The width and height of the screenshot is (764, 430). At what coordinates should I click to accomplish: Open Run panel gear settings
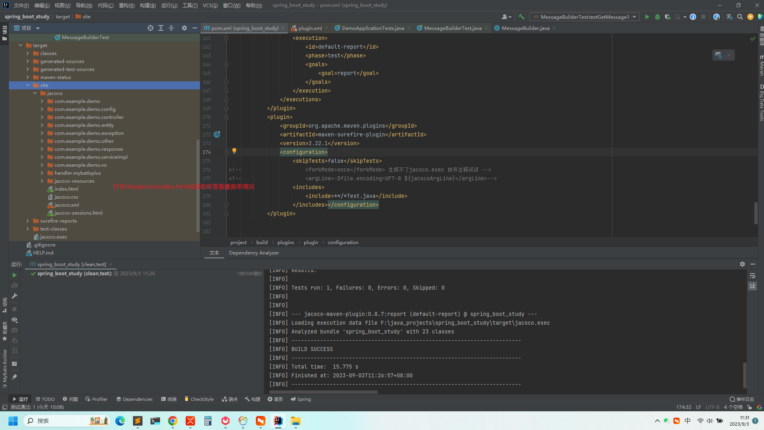click(x=742, y=264)
